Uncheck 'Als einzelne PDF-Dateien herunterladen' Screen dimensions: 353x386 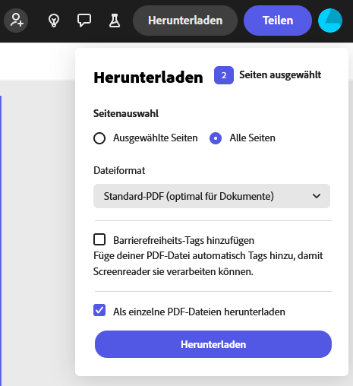click(x=99, y=310)
